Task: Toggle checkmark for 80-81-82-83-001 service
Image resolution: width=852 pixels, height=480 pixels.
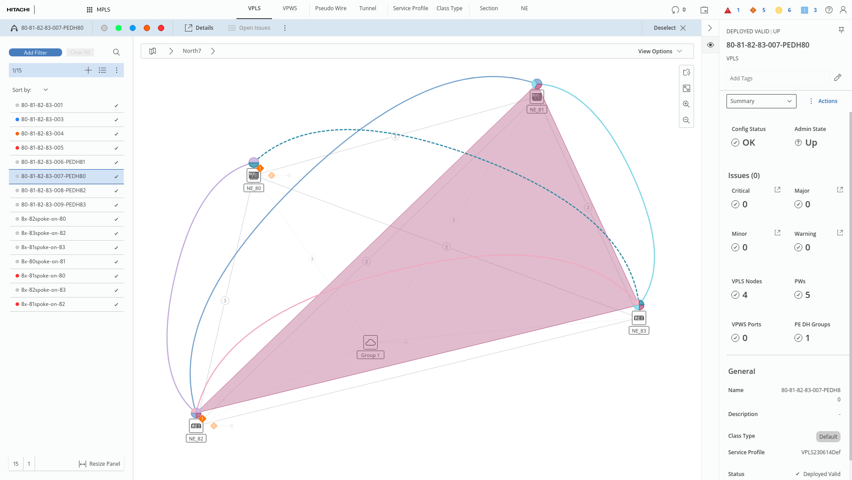Action: (x=116, y=106)
